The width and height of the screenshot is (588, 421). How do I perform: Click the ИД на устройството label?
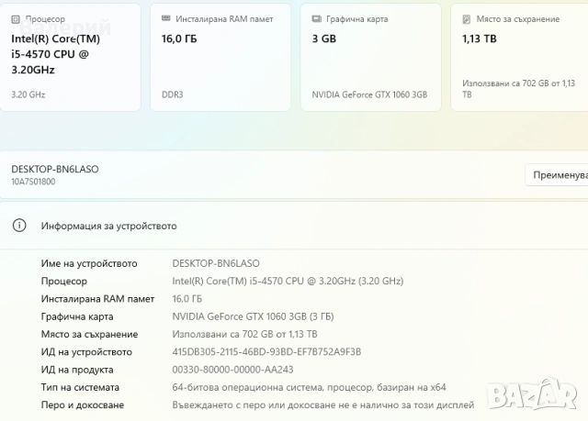pos(86,352)
